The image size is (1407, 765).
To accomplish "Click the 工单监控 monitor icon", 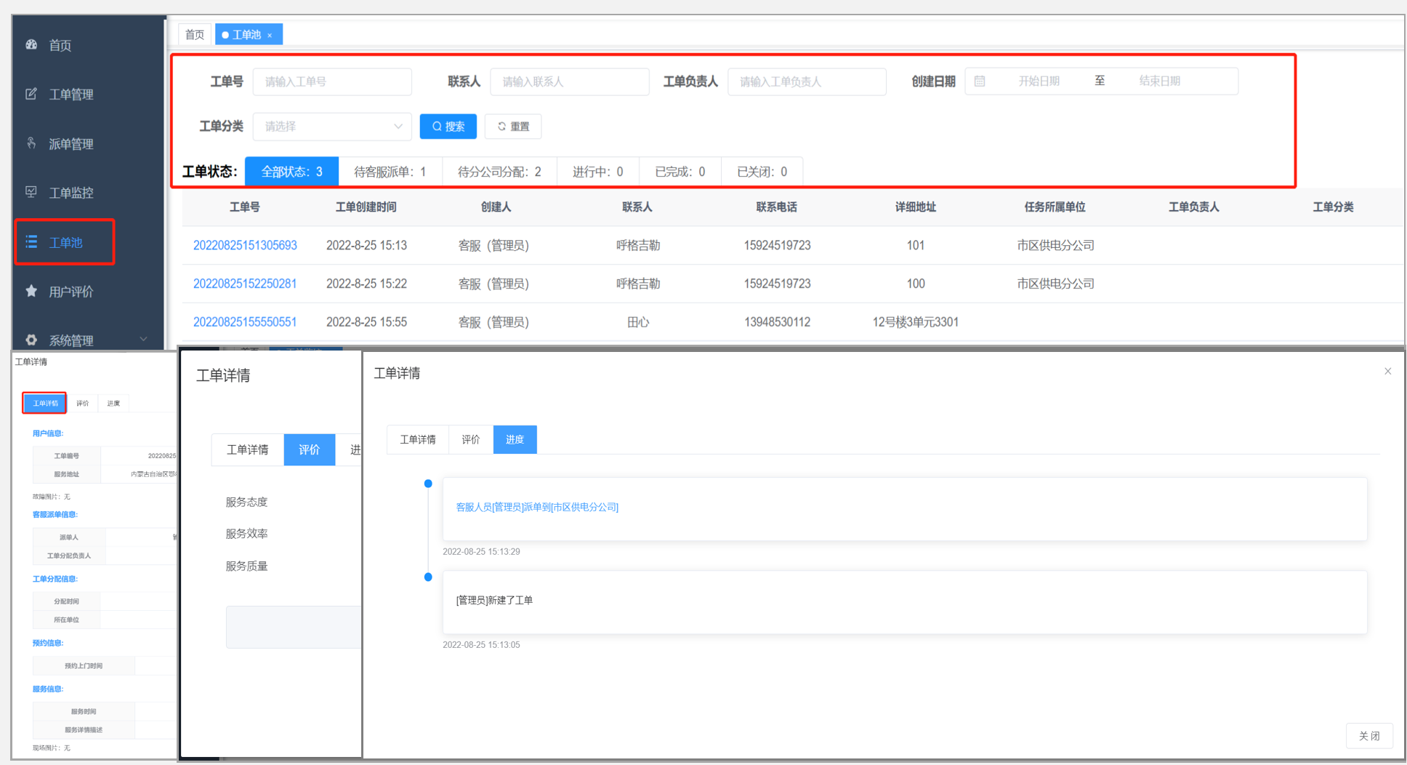I will pyautogui.click(x=31, y=192).
